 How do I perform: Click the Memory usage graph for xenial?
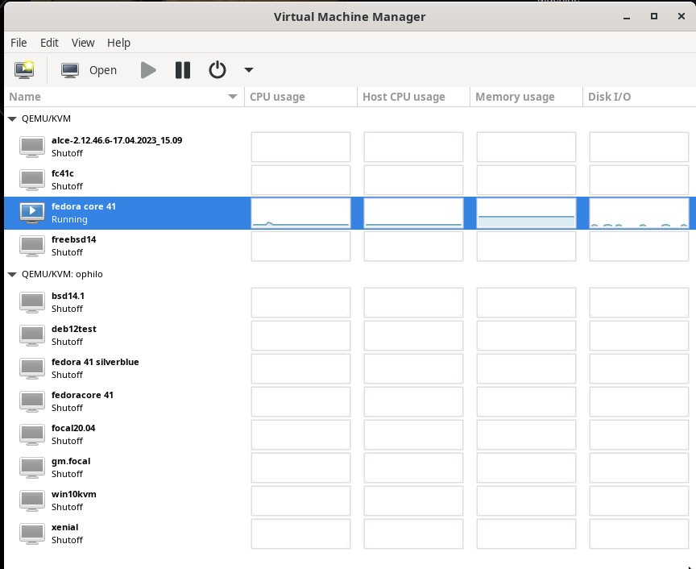coord(526,534)
